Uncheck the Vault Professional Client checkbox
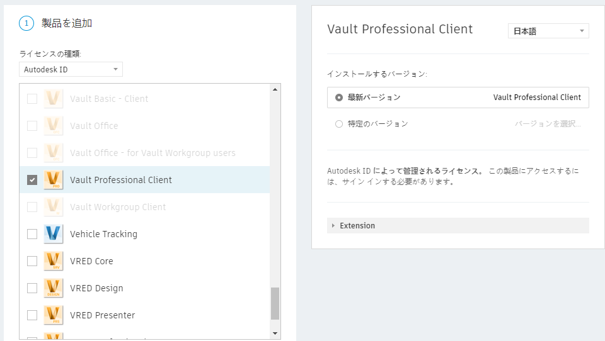Viewport: 605px width, 341px height. (32, 180)
